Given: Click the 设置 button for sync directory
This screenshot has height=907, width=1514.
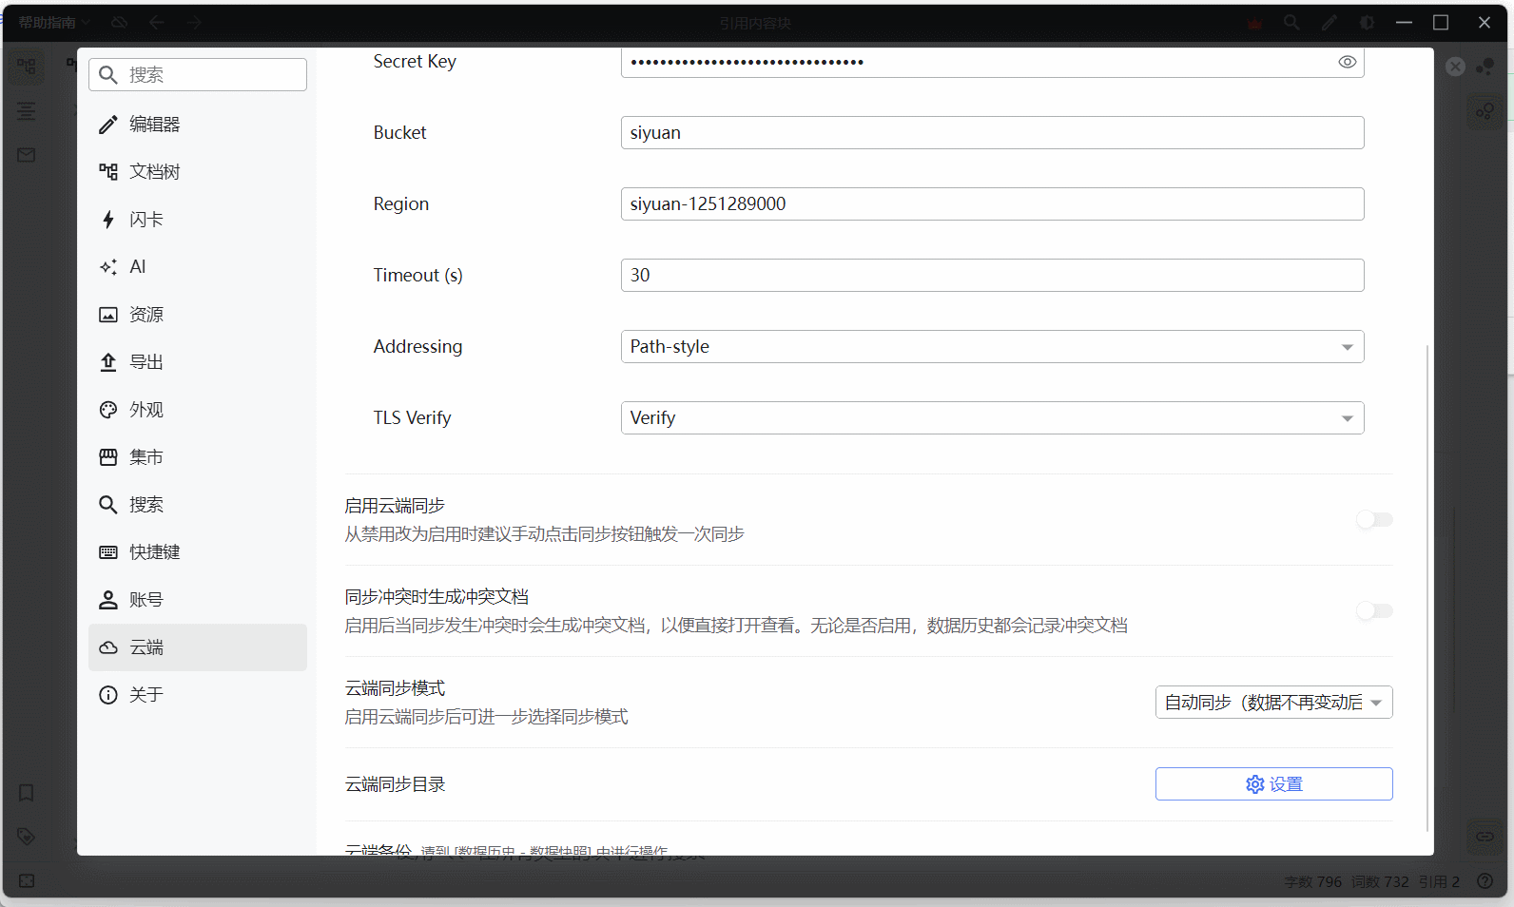Looking at the screenshot, I should (x=1272, y=784).
